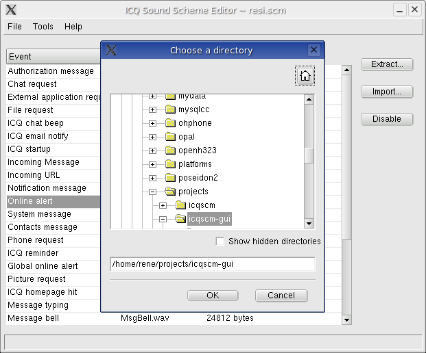Screen dimensions: 426x353
Task: Open the File menu
Action: 14,27
